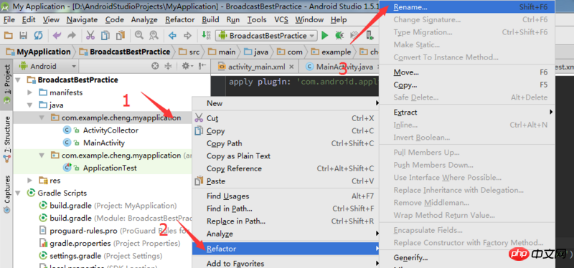Viewport: 574px width, 268px height.
Task: Click the Find magnifier toolbar icon
Action: click(139, 35)
